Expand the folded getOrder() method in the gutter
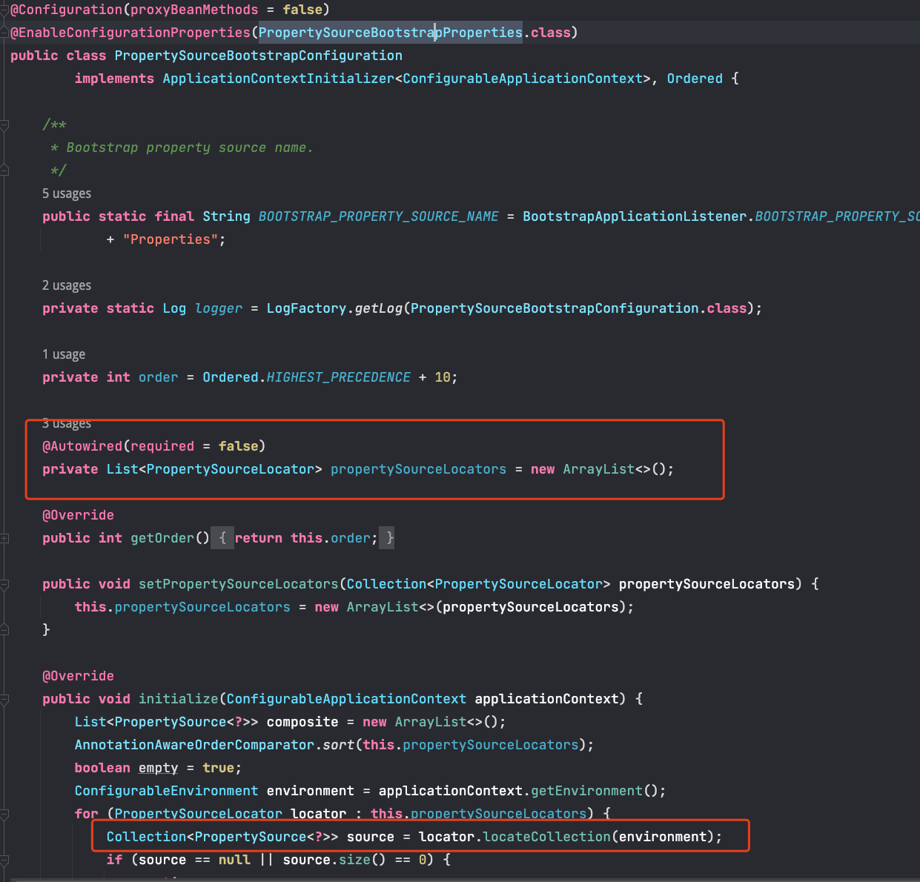The height and width of the screenshot is (882, 920). pos(4,538)
